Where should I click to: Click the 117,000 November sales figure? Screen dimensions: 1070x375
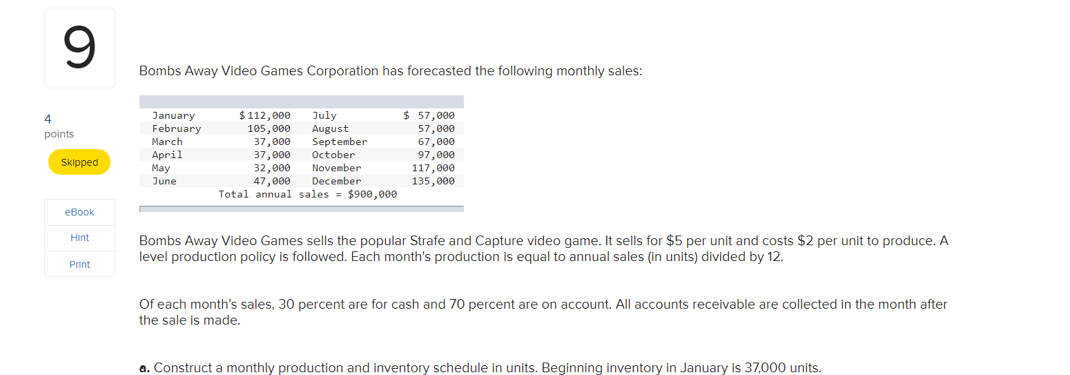click(433, 168)
